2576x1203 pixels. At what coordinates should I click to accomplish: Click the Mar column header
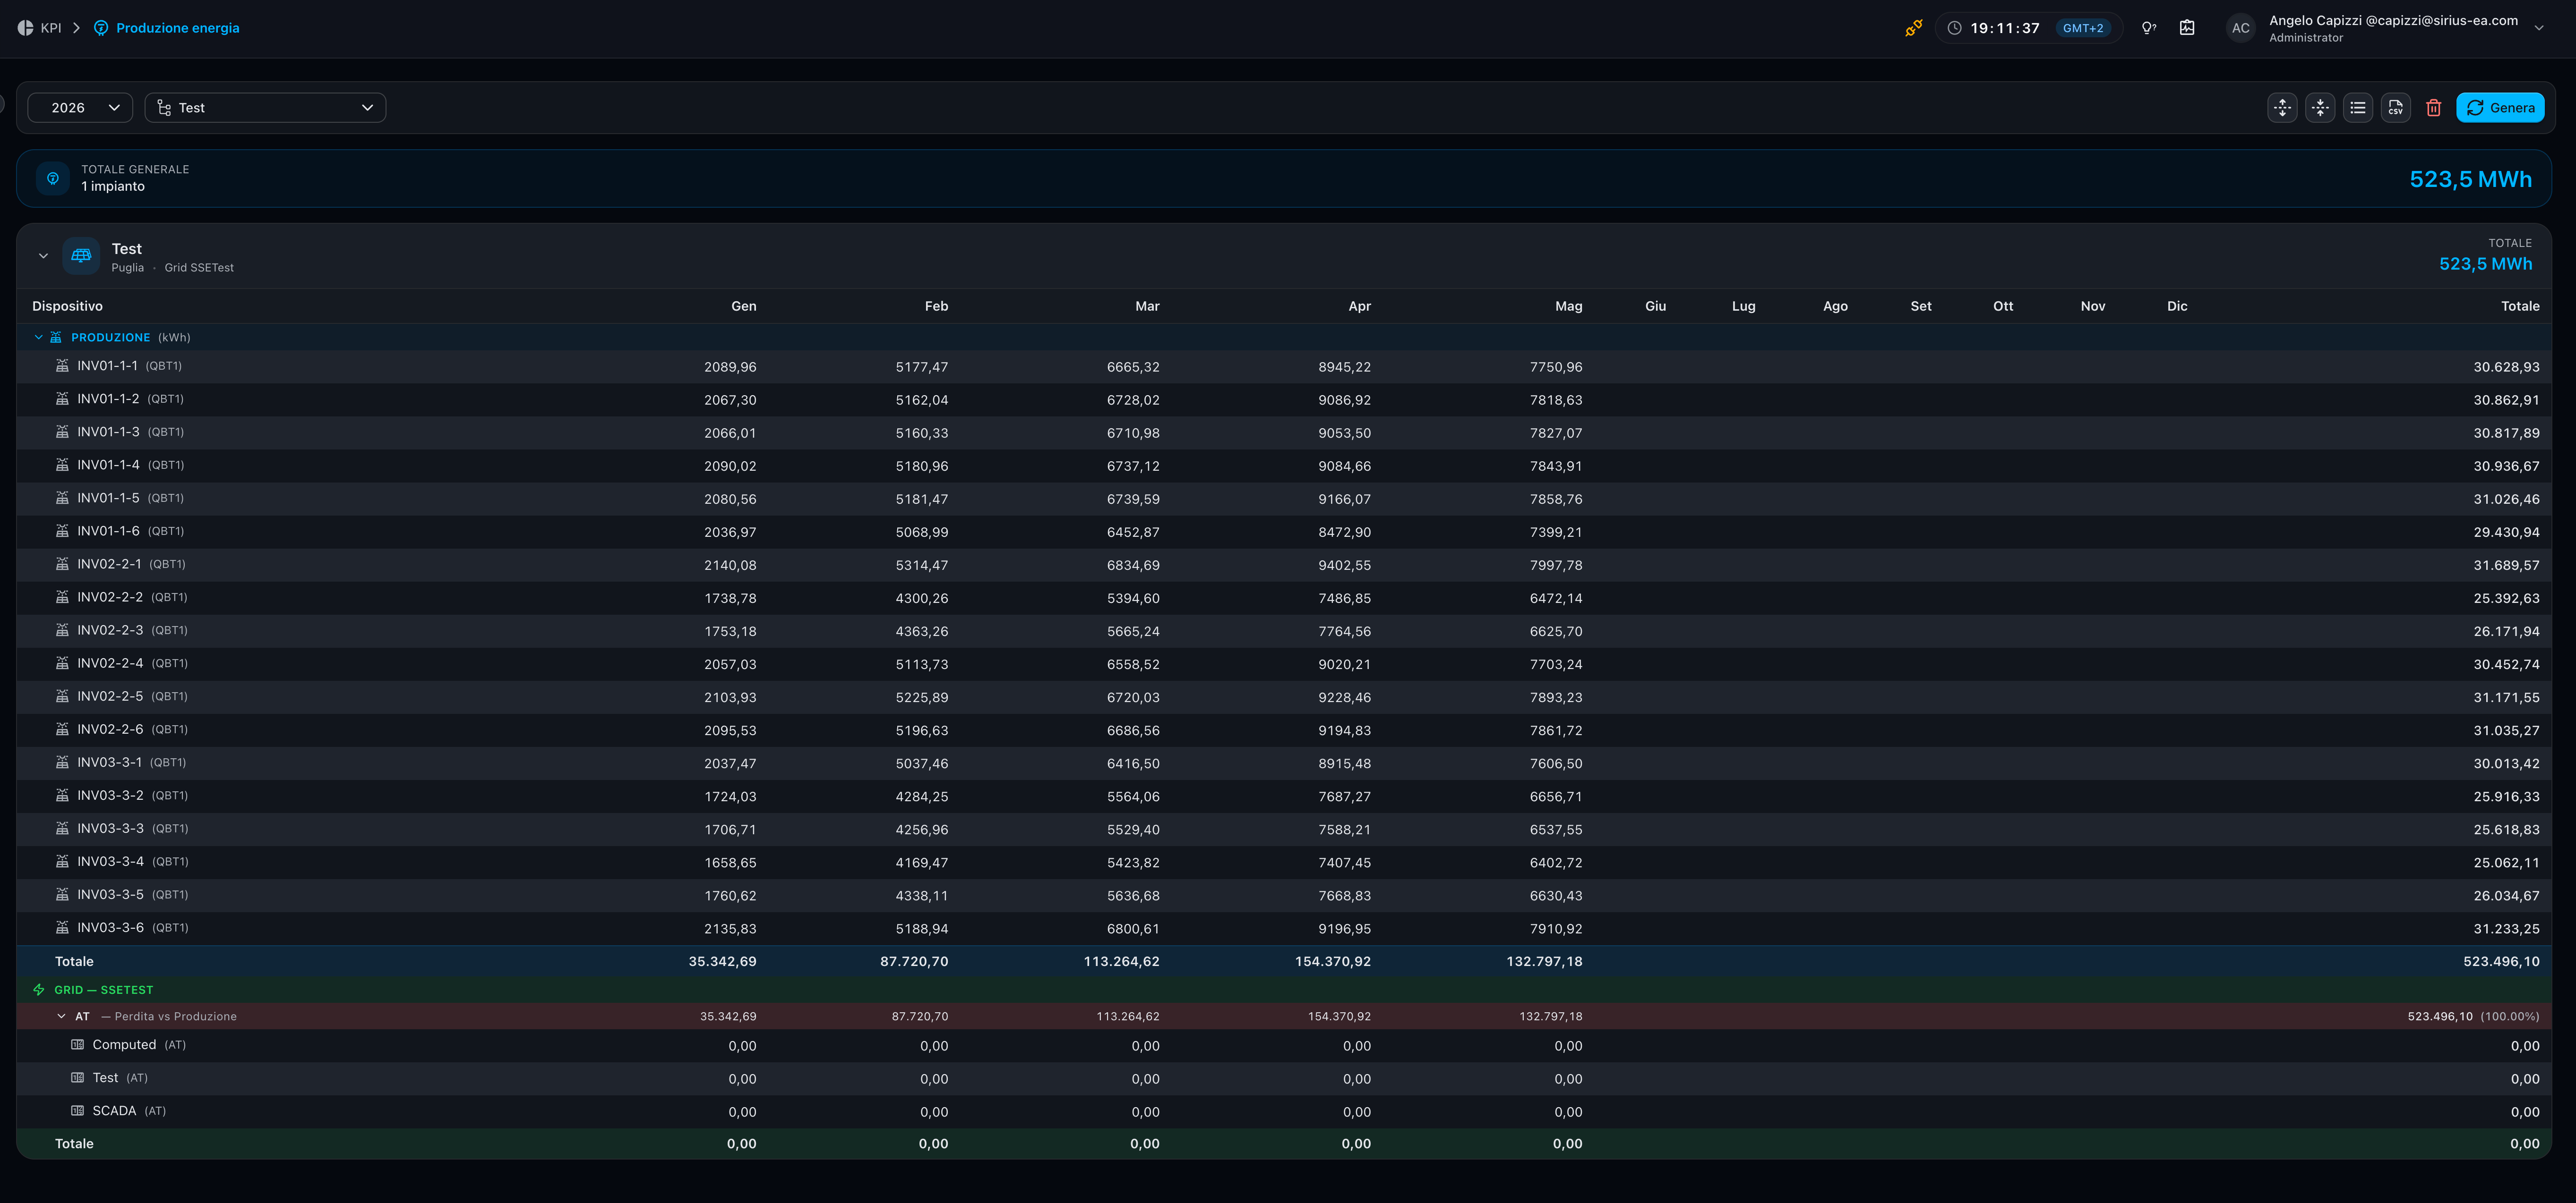(x=1147, y=306)
